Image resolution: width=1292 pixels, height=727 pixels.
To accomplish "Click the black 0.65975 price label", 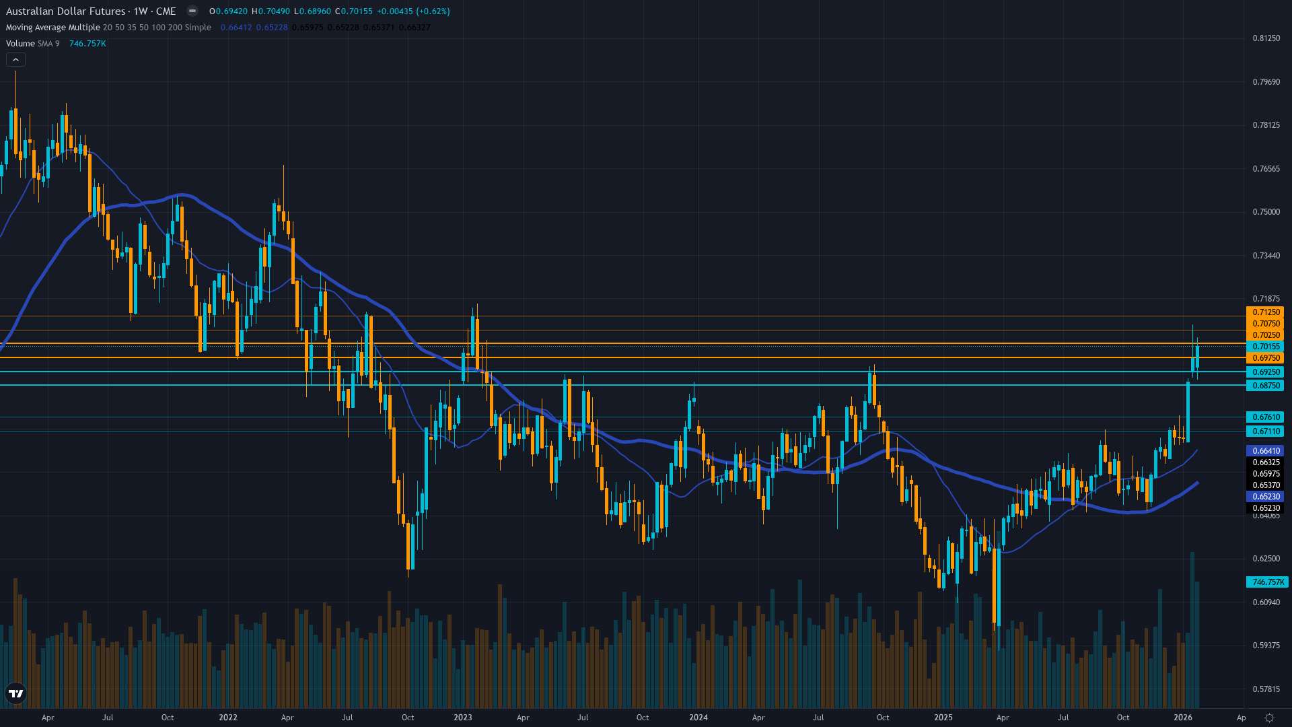I will pos(1265,474).
